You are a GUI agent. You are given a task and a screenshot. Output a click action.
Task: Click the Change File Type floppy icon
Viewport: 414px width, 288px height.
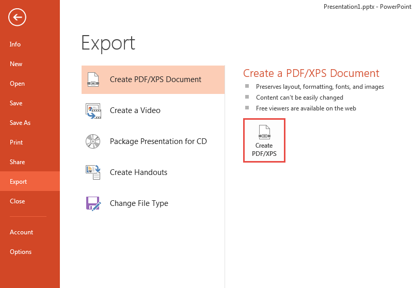pyautogui.click(x=93, y=203)
